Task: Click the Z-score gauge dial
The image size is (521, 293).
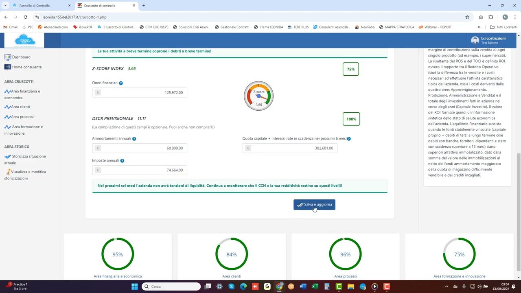Action: point(258,96)
